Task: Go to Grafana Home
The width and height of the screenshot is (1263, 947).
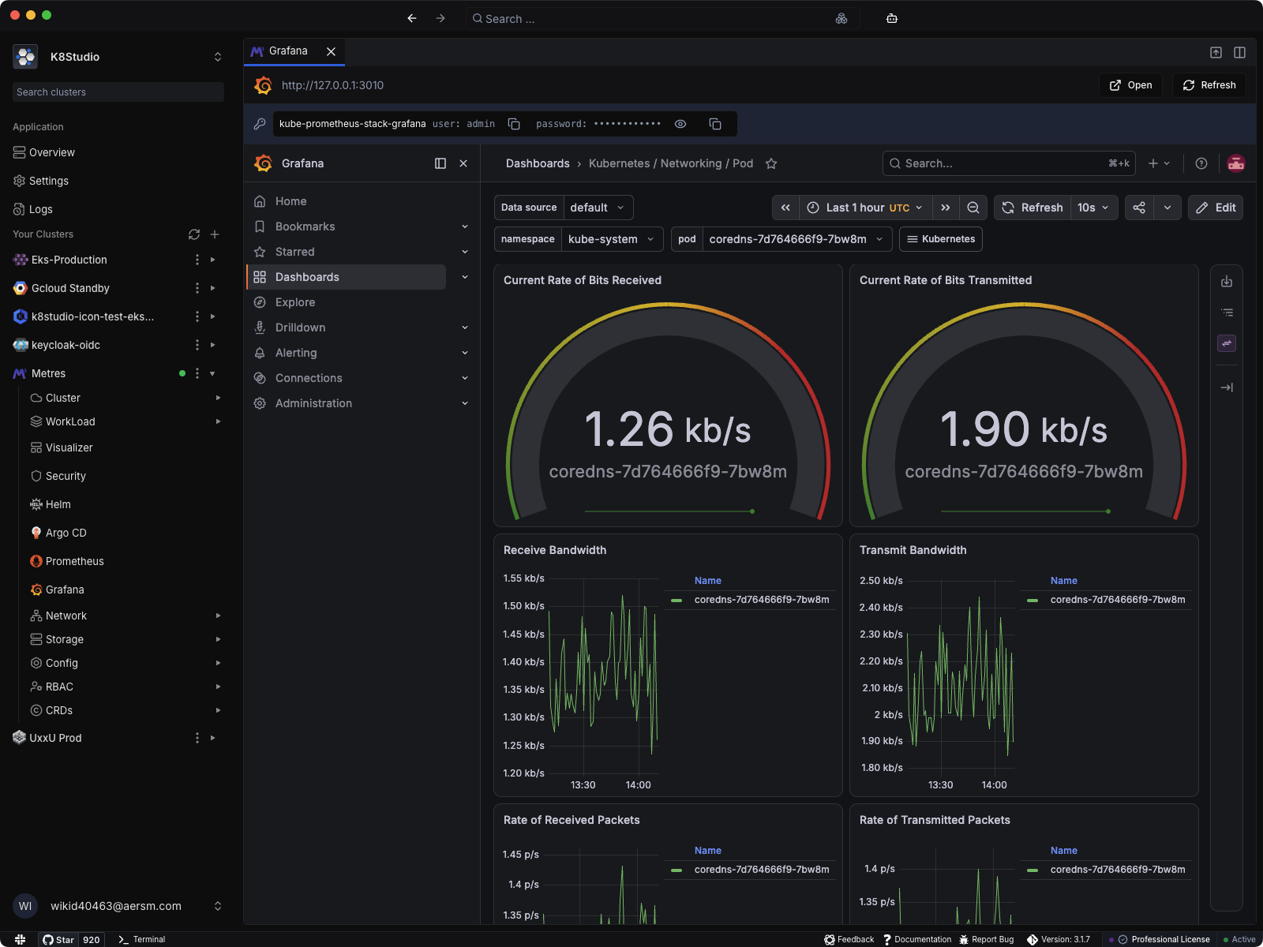Action: click(290, 201)
